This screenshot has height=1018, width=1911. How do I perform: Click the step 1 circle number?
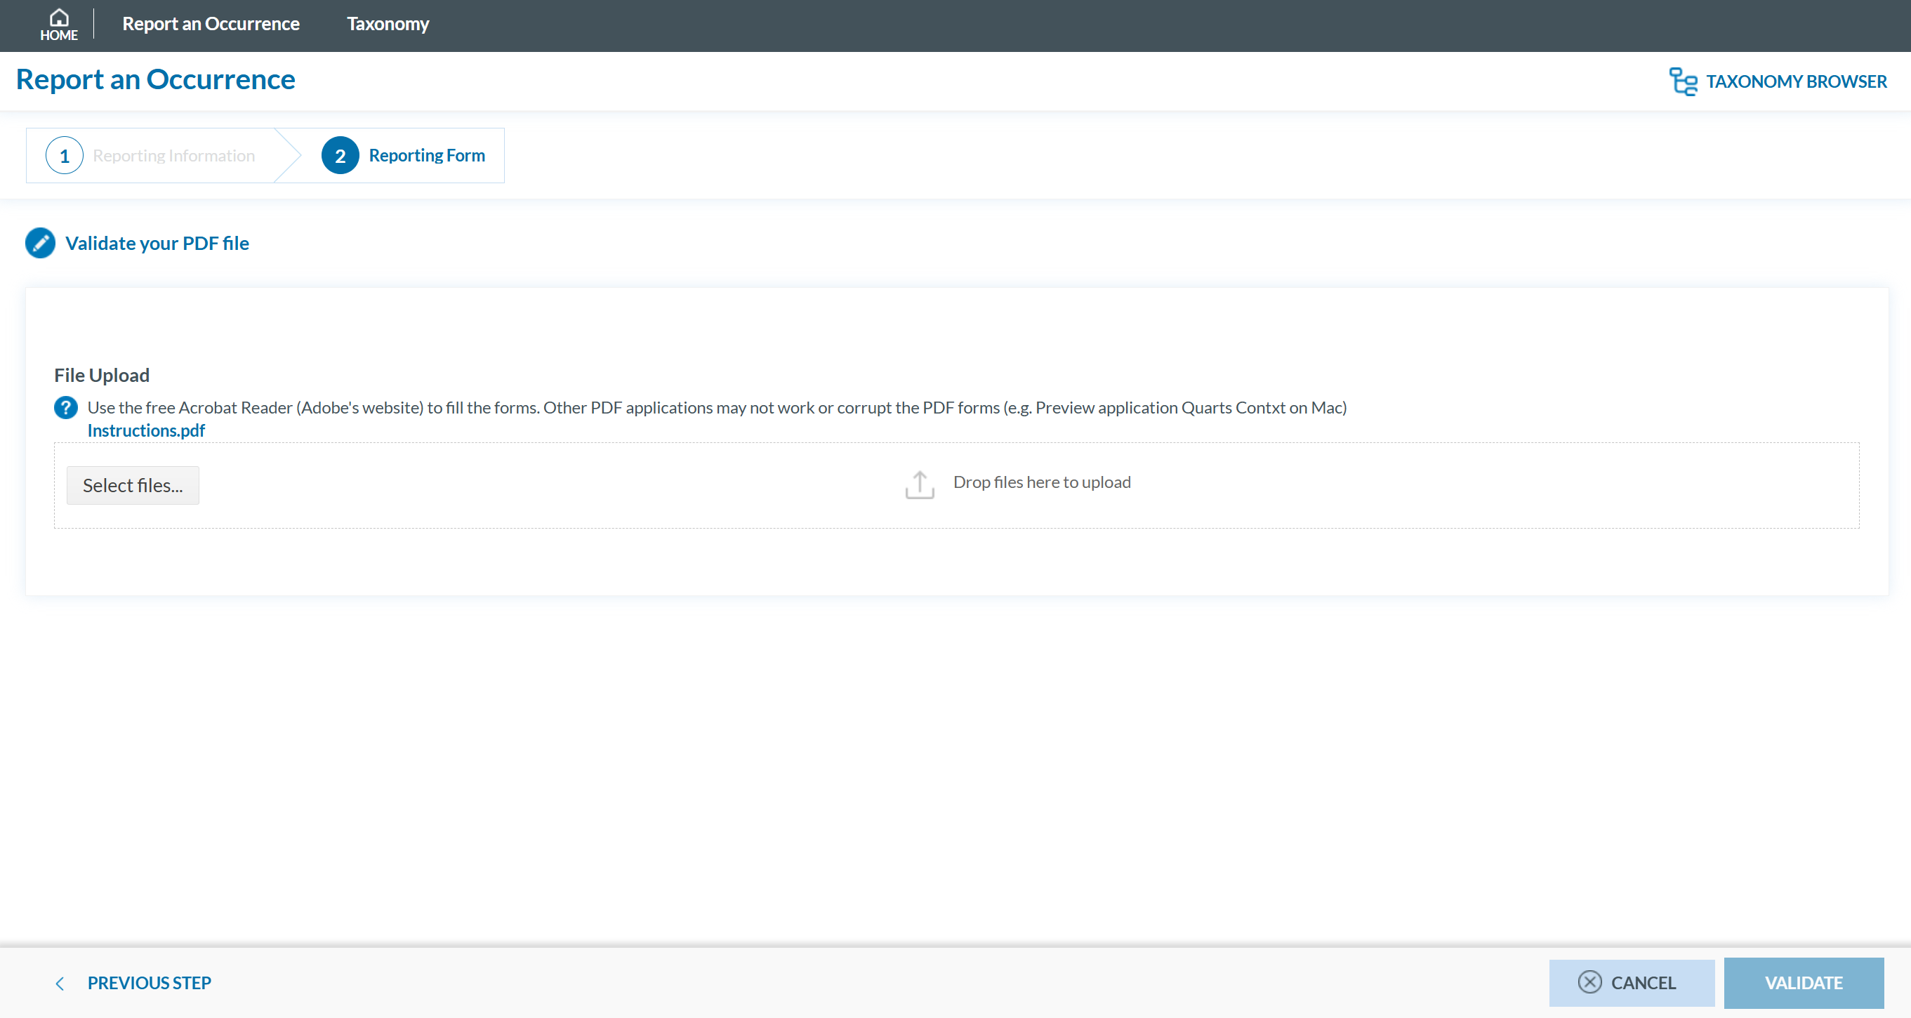click(65, 156)
